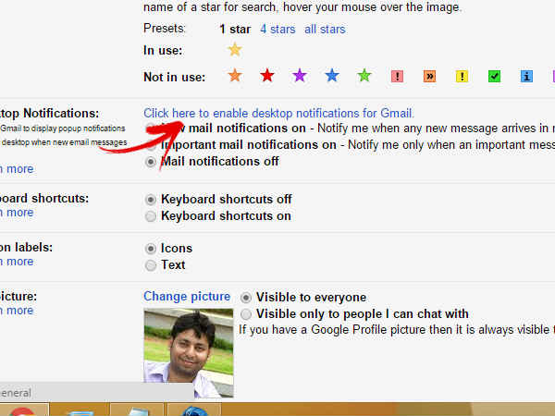
Task: Set picture visible only to chat contacts
Action: click(x=246, y=314)
